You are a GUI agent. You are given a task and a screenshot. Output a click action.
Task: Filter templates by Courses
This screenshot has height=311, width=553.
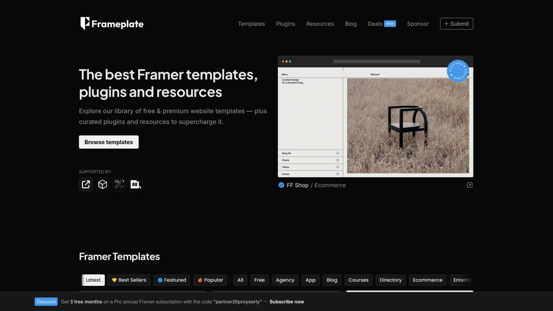coord(358,280)
